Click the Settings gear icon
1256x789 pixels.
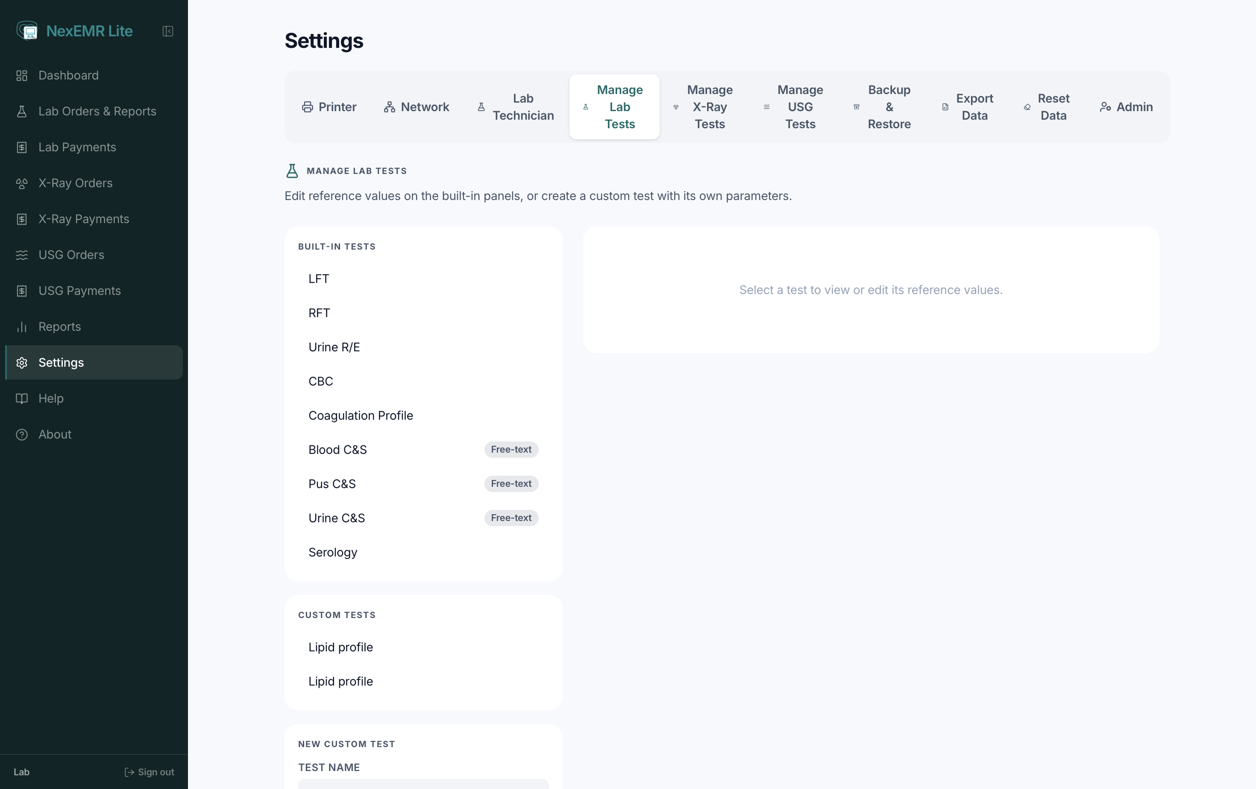(22, 363)
